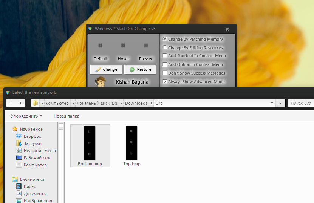
Task: Enable Add Shortcut In Context Menu
Action: [x=165, y=56]
